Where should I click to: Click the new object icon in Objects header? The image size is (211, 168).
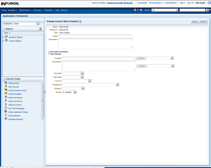40,29
